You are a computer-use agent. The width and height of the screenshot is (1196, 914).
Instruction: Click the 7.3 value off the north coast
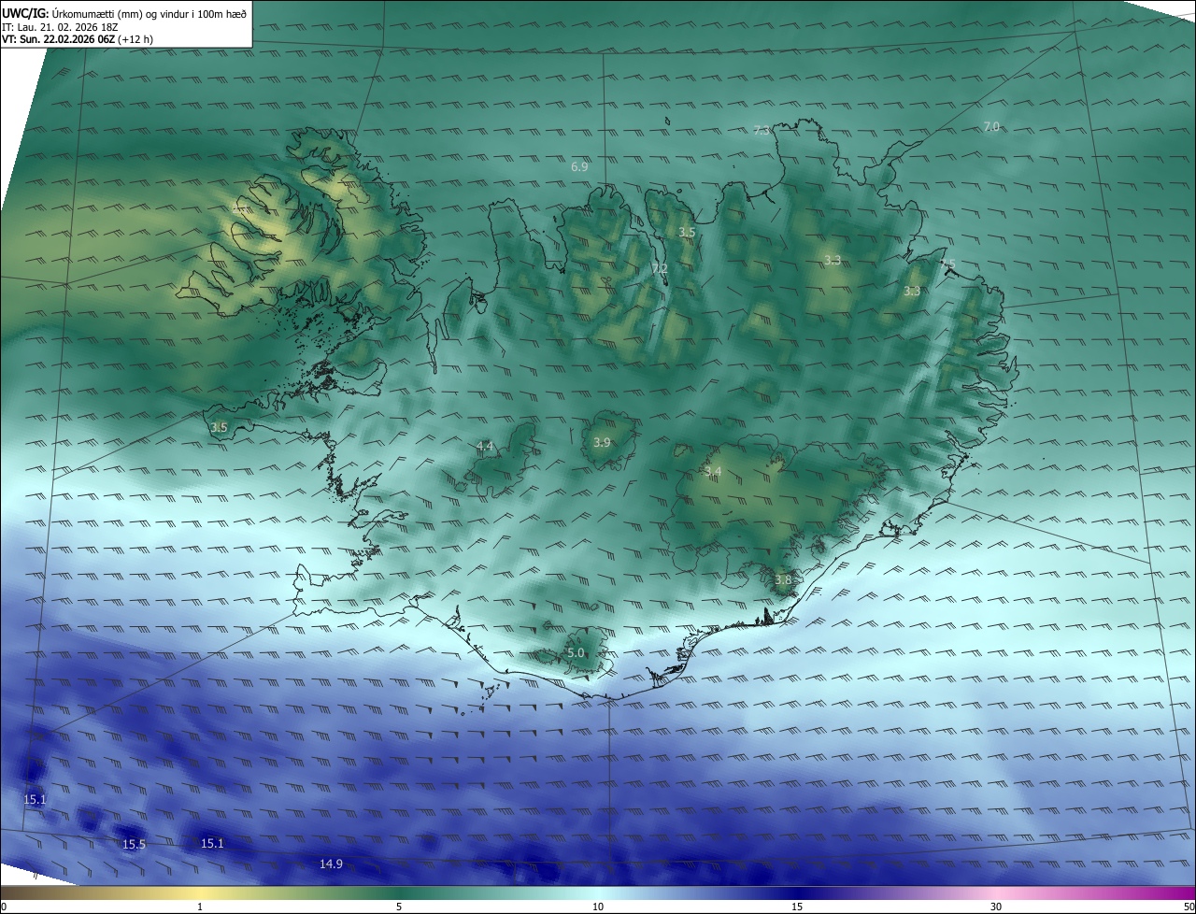[762, 130]
